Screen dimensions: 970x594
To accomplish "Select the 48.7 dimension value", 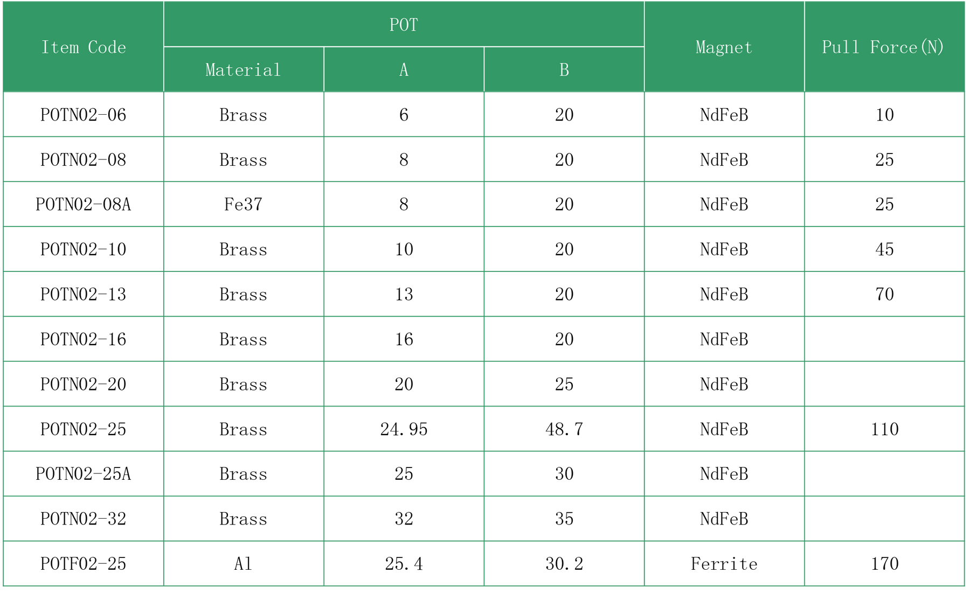I will tap(564, 429).
